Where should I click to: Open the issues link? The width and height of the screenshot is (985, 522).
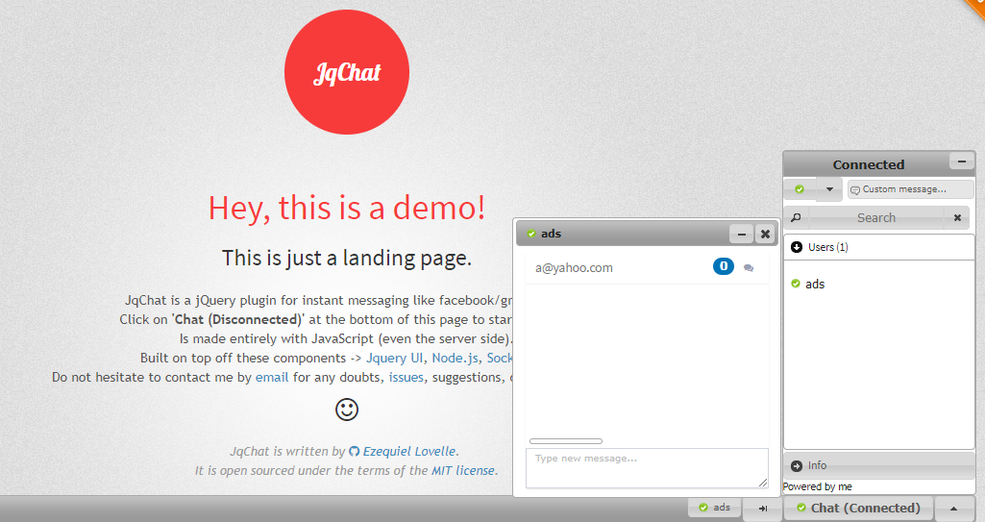406,378
